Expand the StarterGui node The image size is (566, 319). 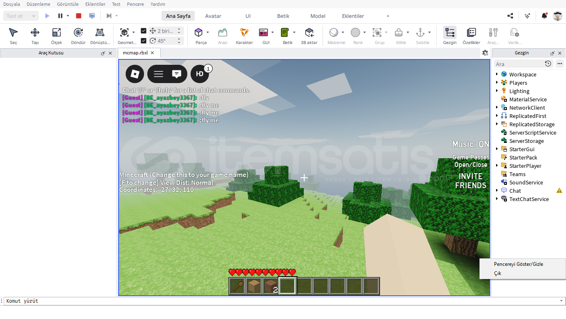click(x=497, y=149)
